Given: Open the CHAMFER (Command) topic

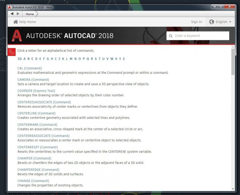Looking at the screenshot, I should pos(34,158).
